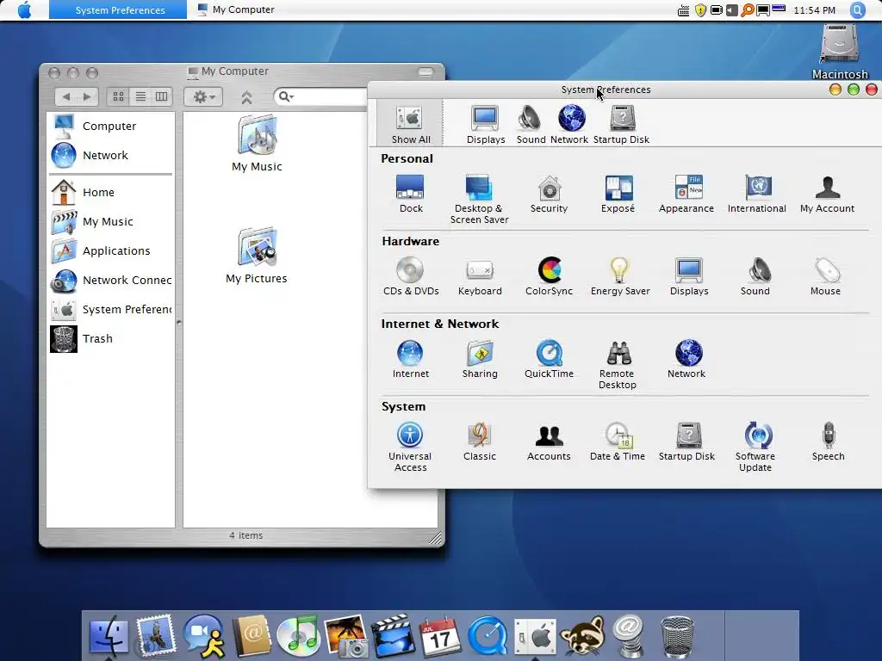This screenshot has width=882, height=661.
Task: Open the Dock preference pane
Action: tap(411, 194)
